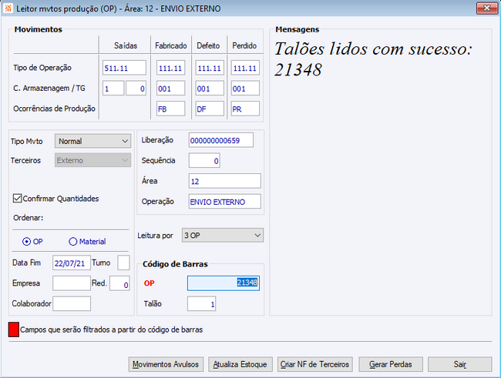The height and width of the screenshot is (378, 501).
Task: Click the Turno input field
Action: pyautogui.click(x=123, y=263)
